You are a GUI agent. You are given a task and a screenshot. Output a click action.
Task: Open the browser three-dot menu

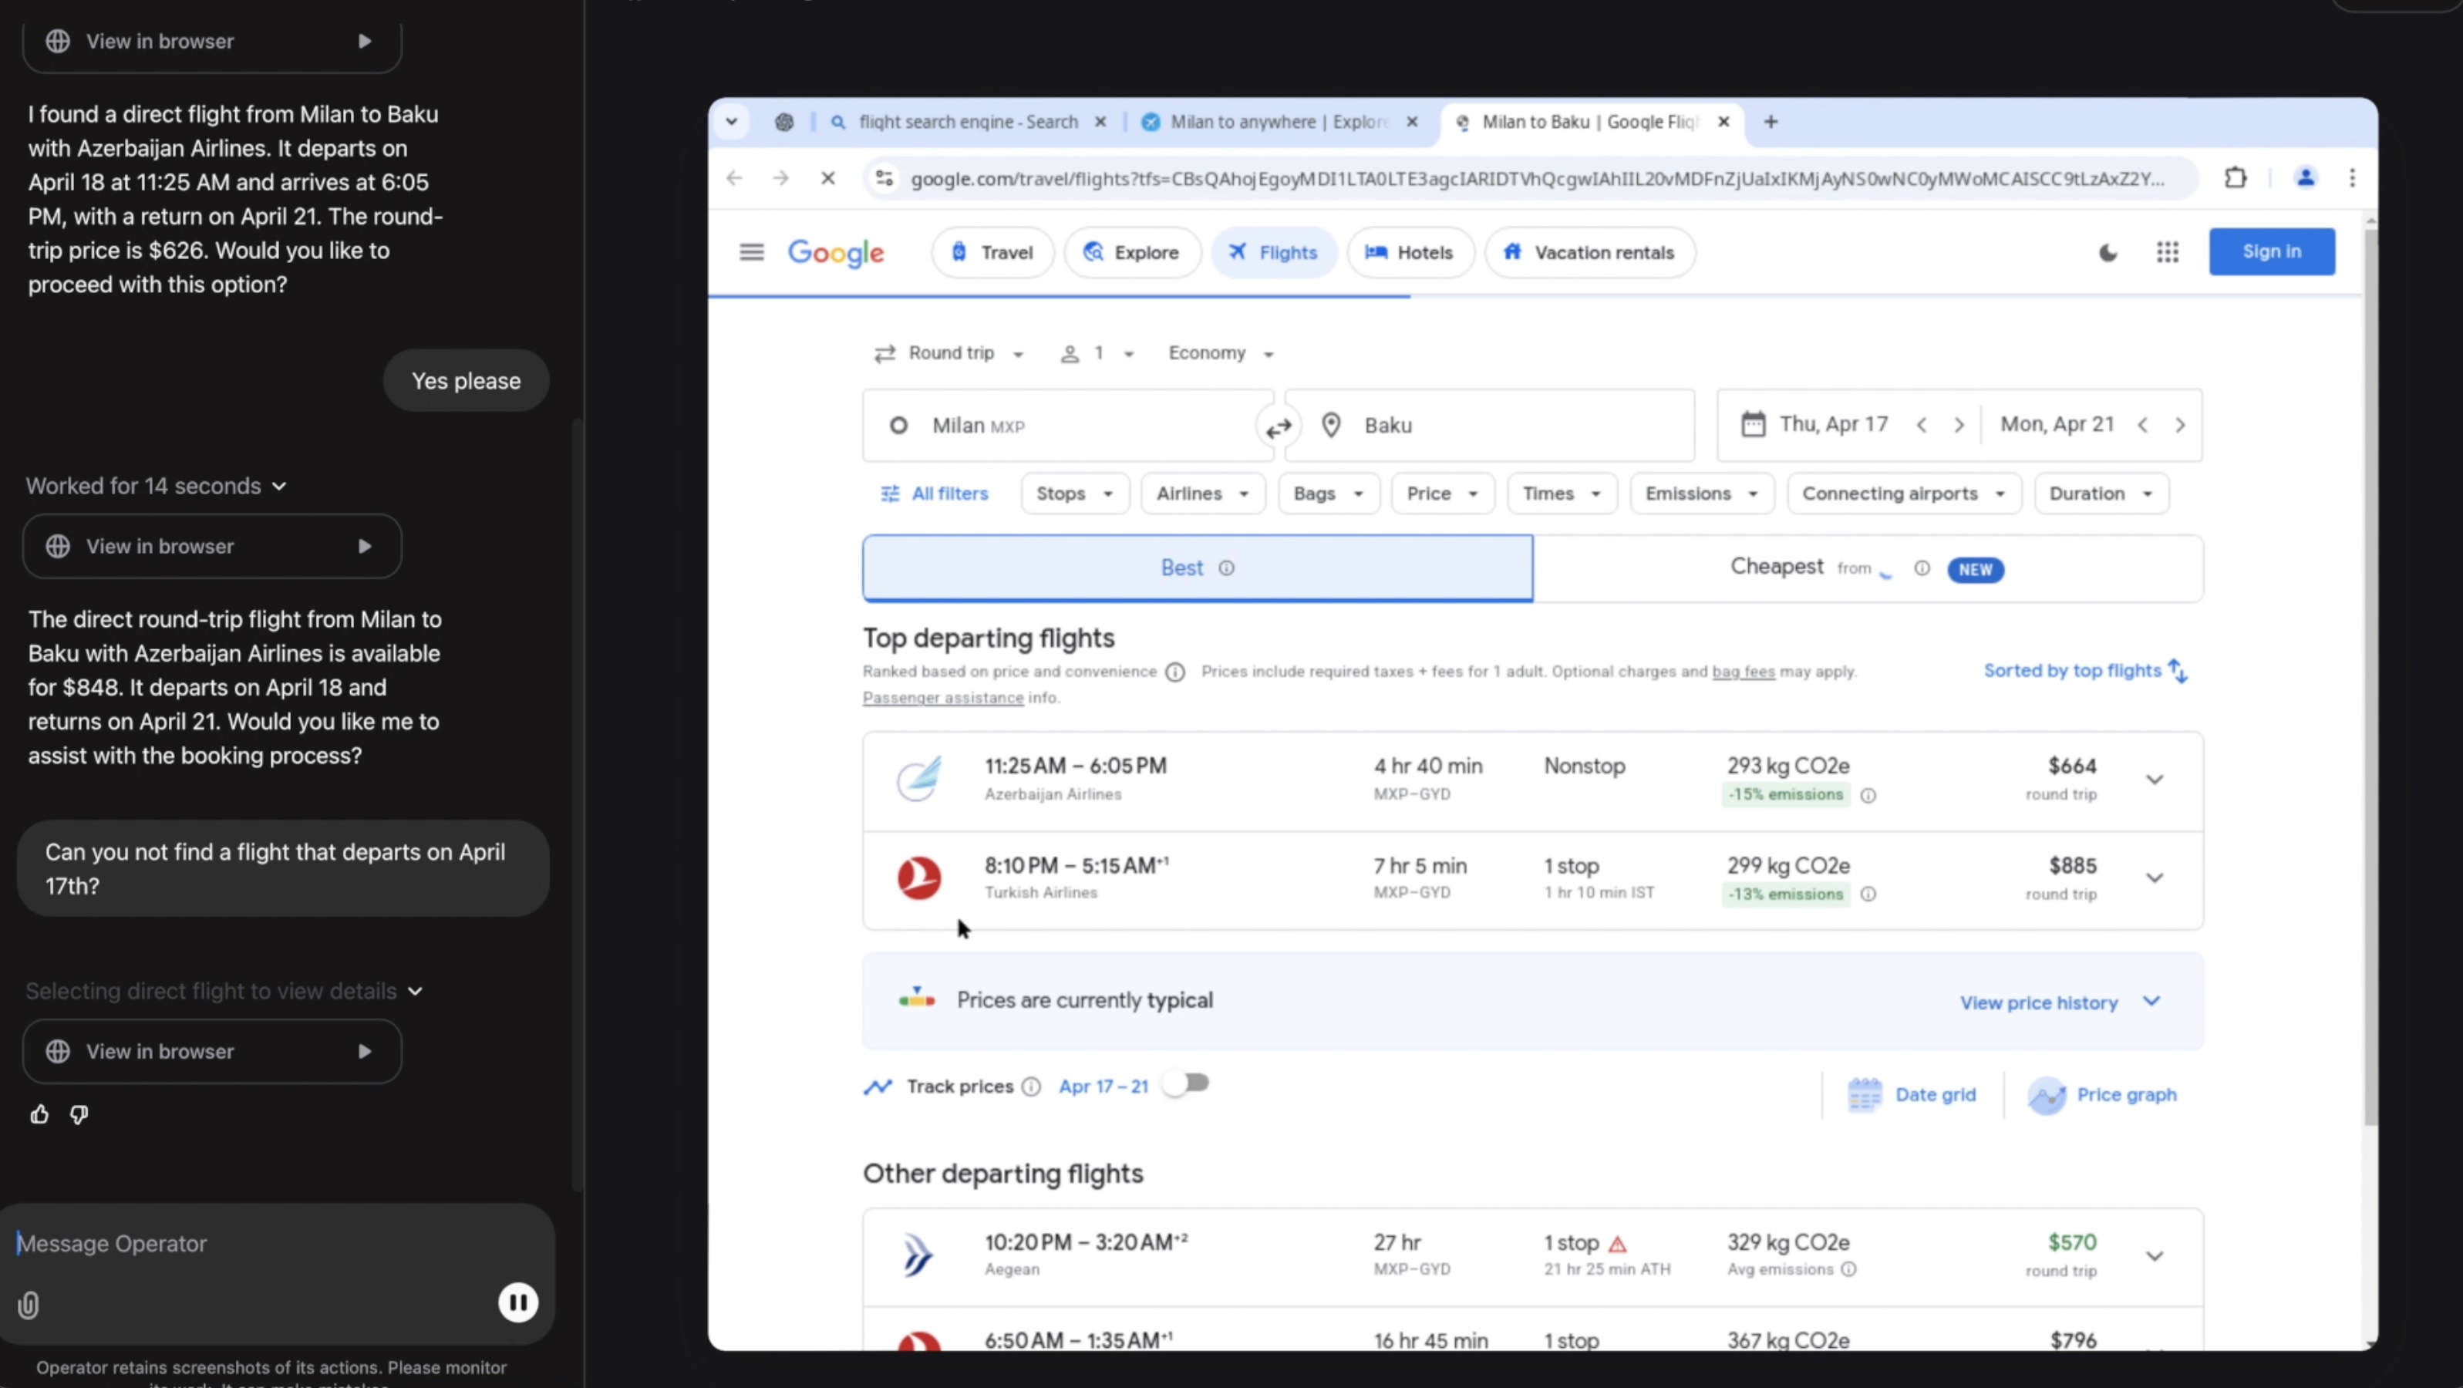(2352, 178)
